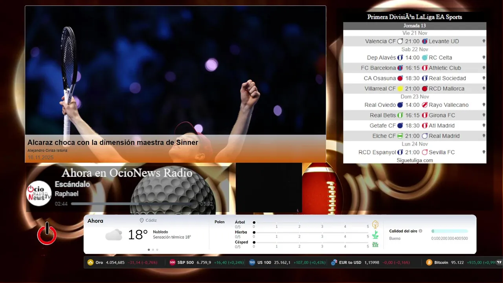This screenshot has height=283, width=503.
Task: Click the Jornada 13 header
Action: coord(415,26)
